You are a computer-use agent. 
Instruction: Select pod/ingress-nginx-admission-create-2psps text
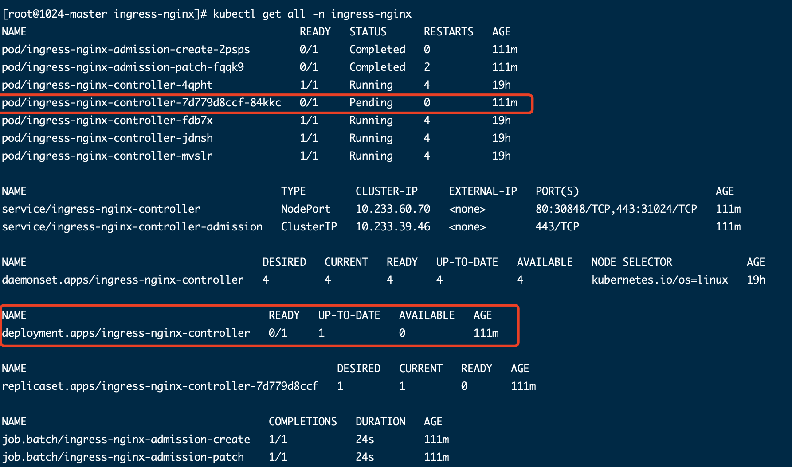[x=126, y=50]
